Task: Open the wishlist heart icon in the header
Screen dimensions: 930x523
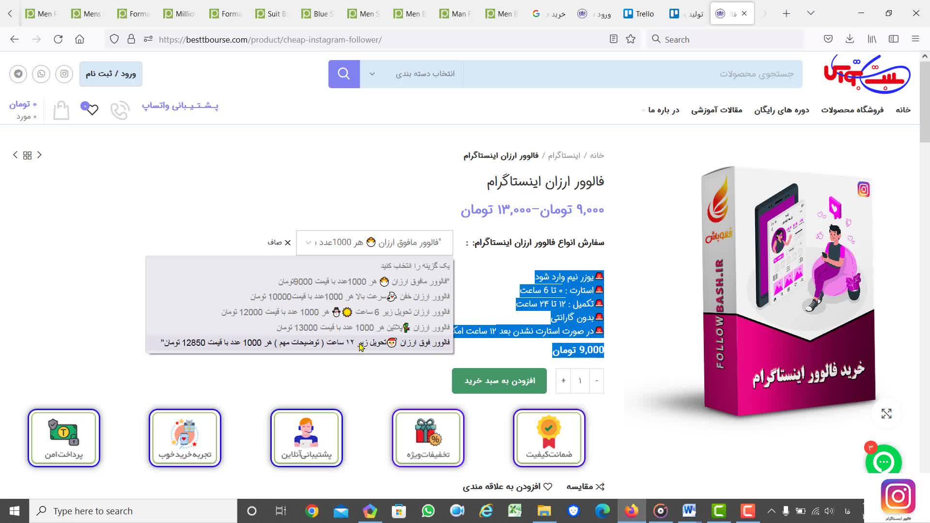Action: [92, 110]
